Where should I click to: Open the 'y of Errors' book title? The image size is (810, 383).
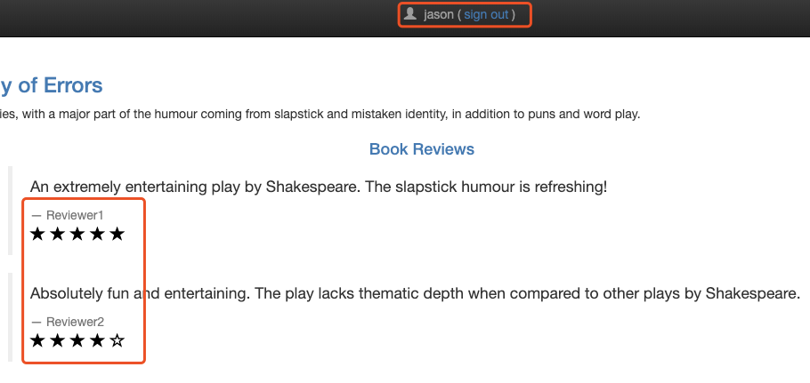pyautogui.click(x=51, y=85)
